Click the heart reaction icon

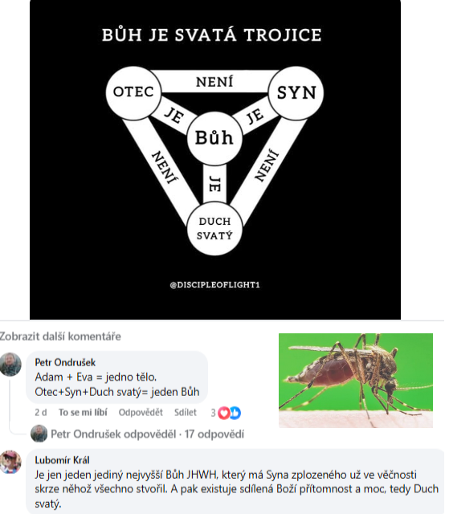pyautogui.click(x=224, y=413)
